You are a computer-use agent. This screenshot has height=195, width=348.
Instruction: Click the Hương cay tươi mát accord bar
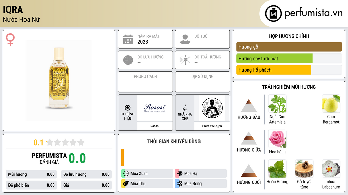coord(289,59)
